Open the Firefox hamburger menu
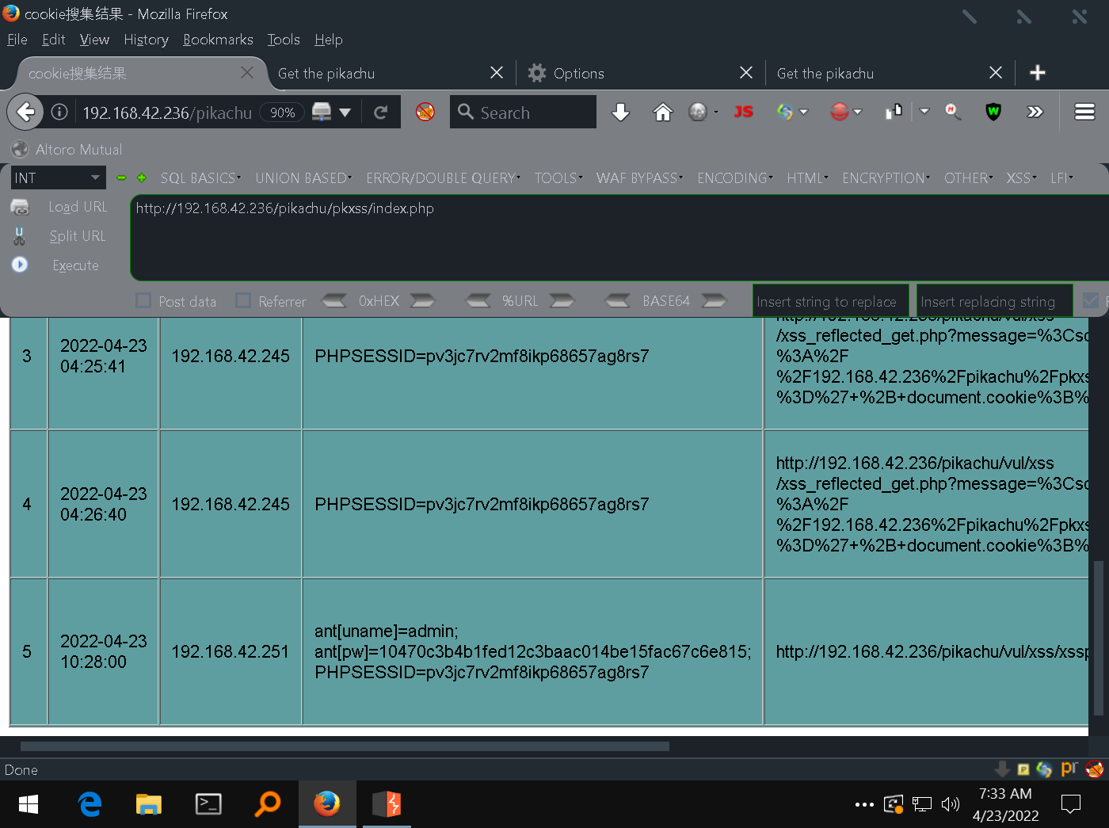This screenshot has width=1109, height=828. click(x=1084, y=112)
